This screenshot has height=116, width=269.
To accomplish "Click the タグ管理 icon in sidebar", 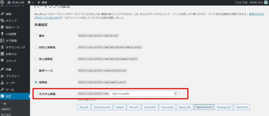I will click(x=2, y=41).
